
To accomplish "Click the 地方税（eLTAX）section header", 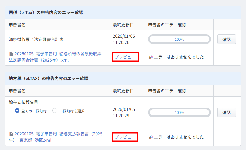I will point(49,79).
